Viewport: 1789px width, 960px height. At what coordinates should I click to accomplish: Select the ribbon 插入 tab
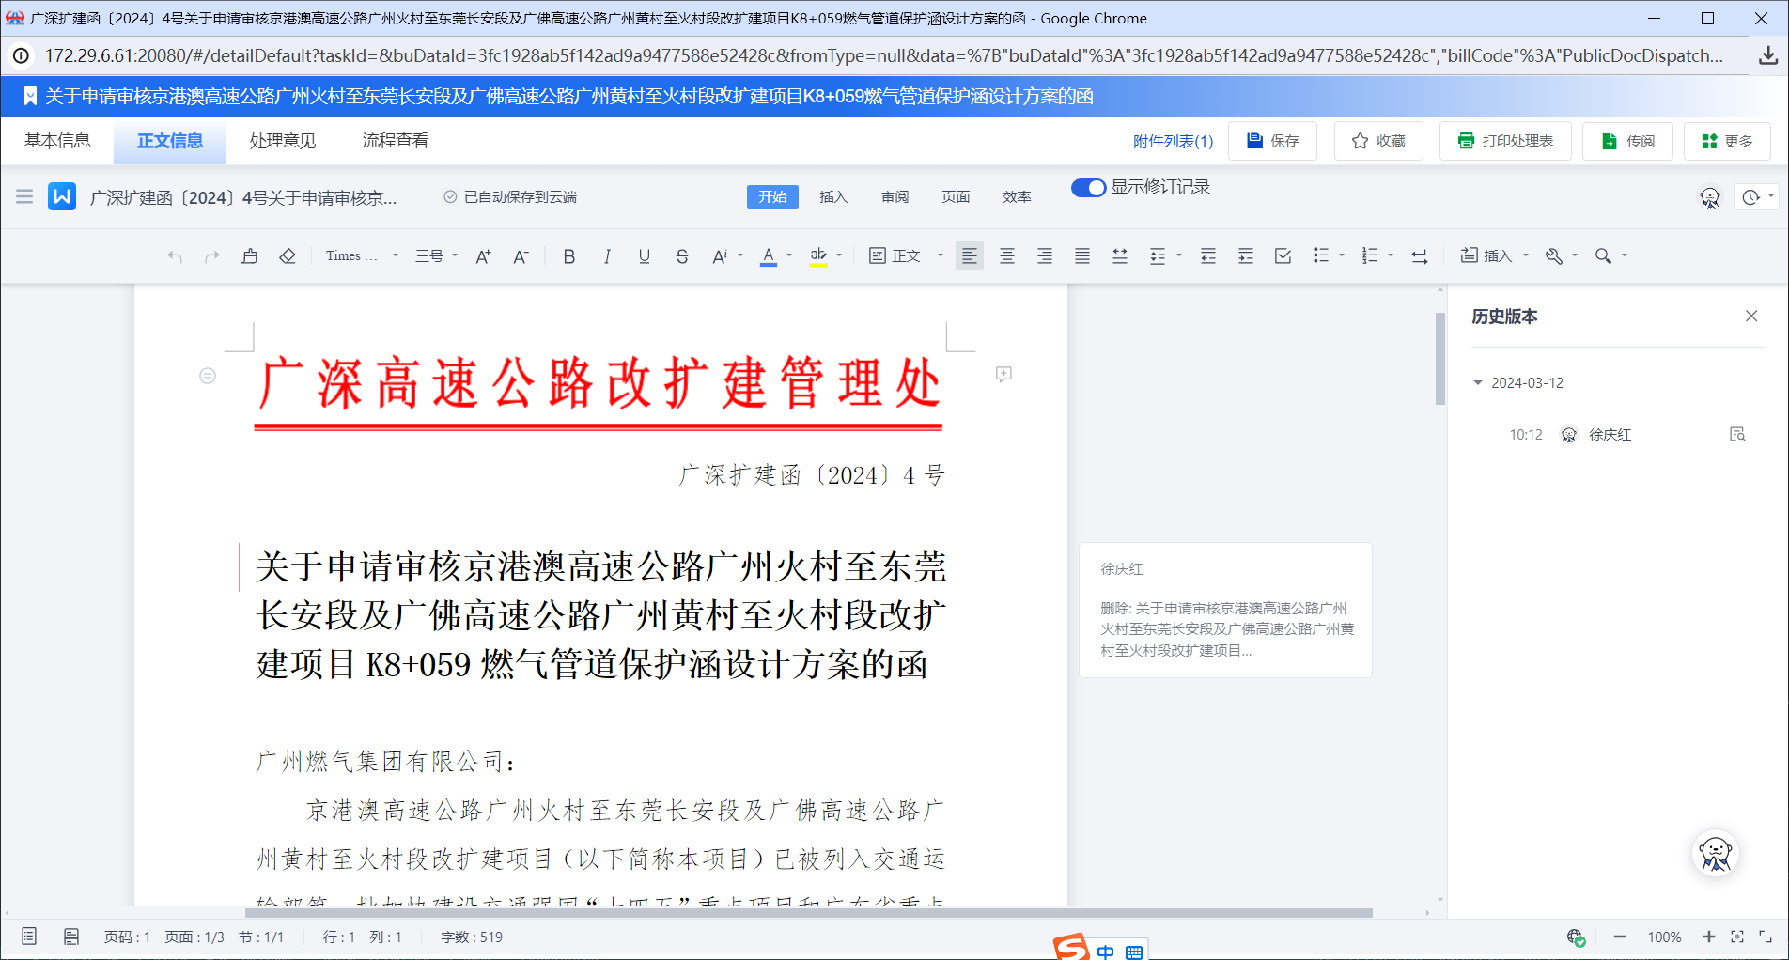(833, 196)
